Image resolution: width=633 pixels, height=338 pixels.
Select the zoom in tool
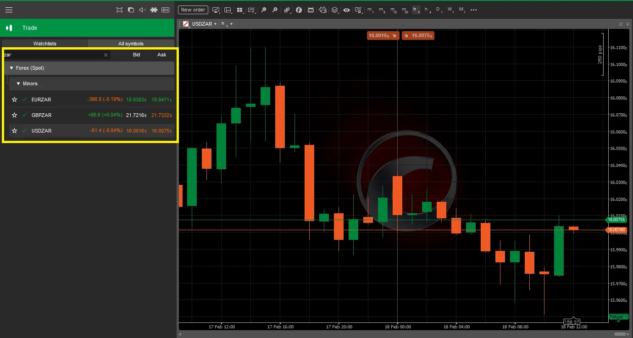point(275,10)
